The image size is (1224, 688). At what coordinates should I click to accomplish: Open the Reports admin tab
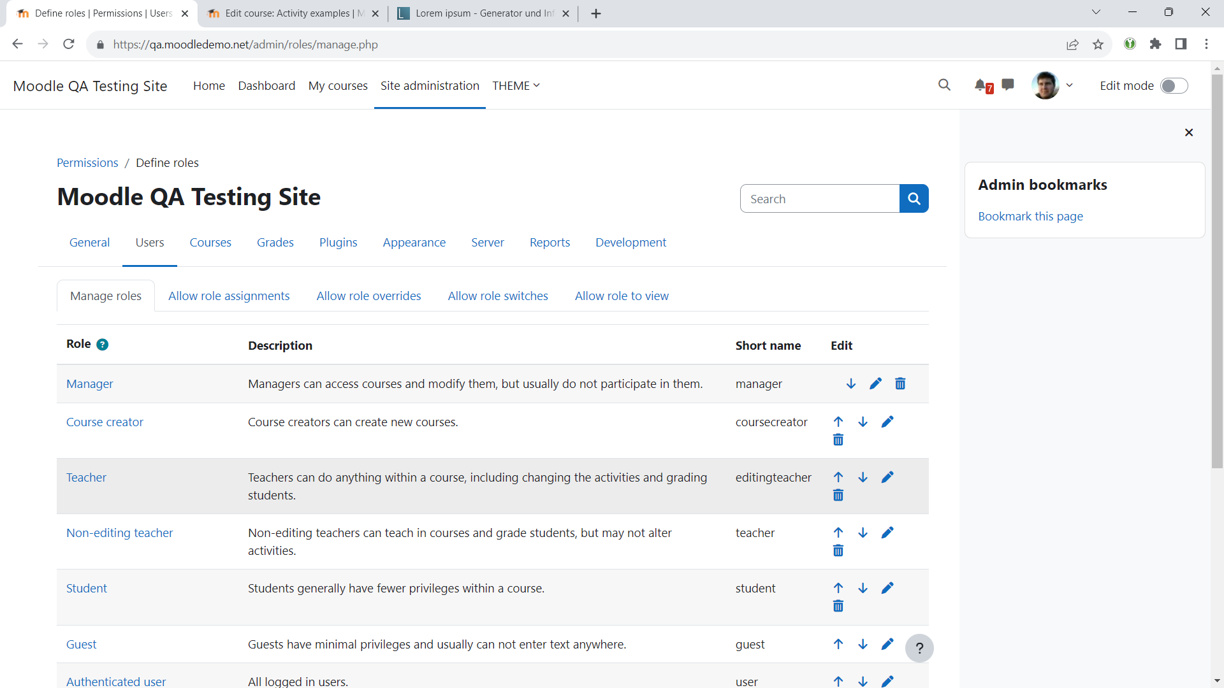[550, 242]
